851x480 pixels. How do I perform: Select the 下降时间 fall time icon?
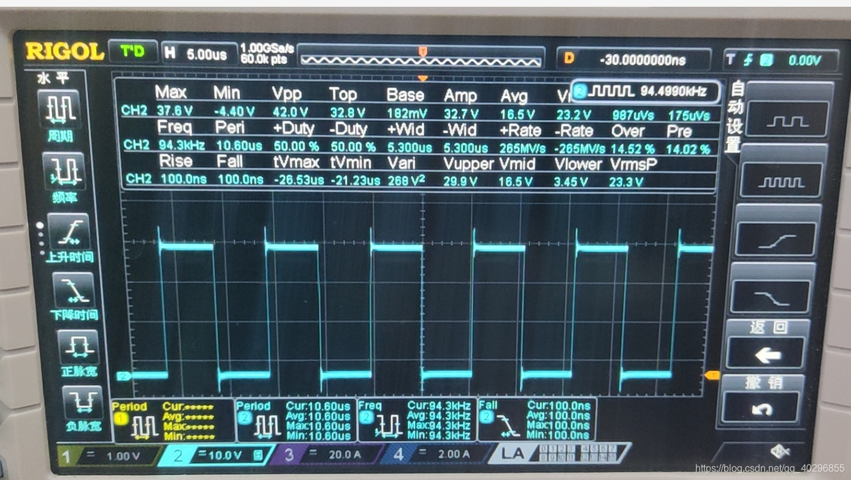point(74,291)
